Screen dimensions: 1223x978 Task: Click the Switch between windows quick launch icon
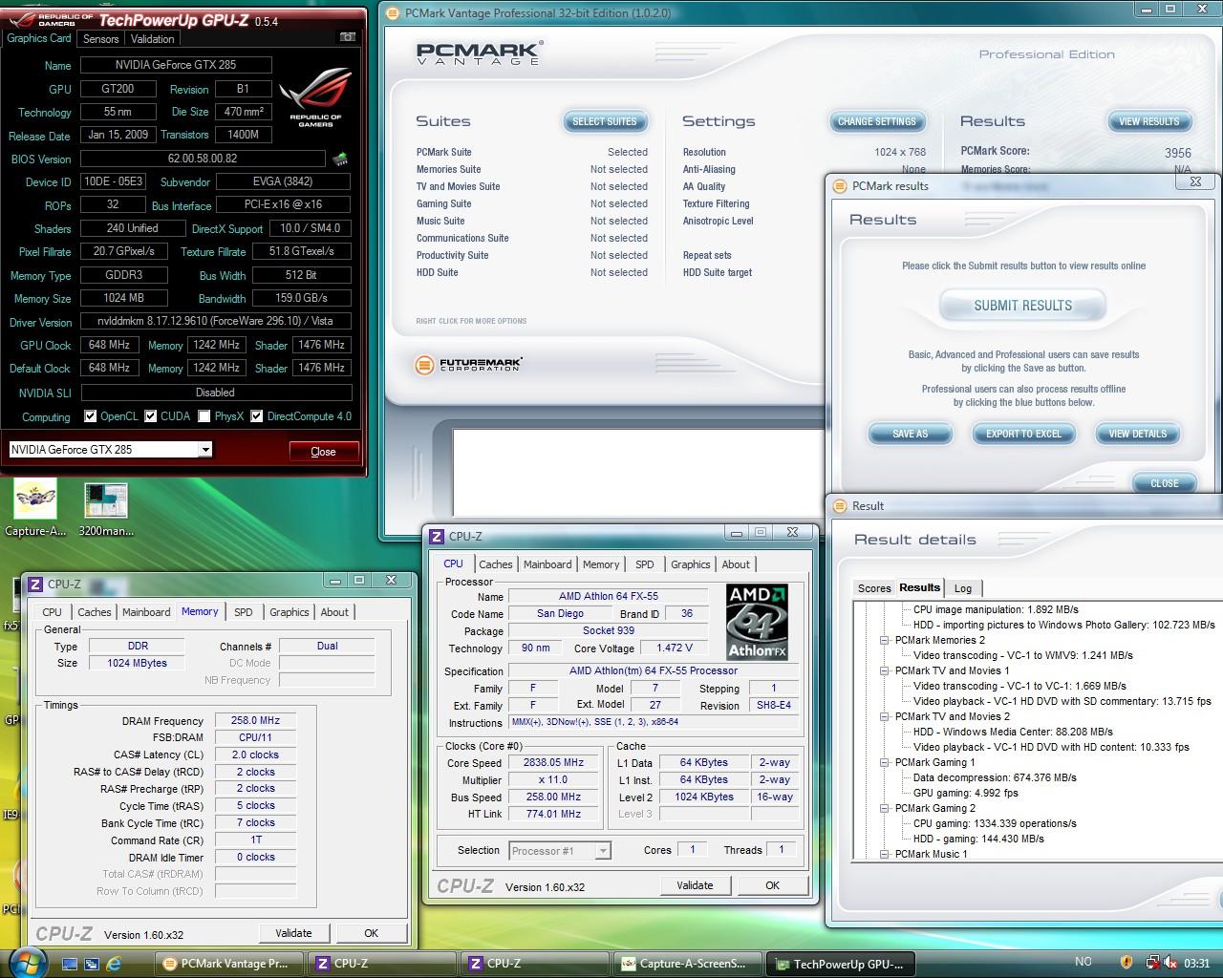point(92,964)
